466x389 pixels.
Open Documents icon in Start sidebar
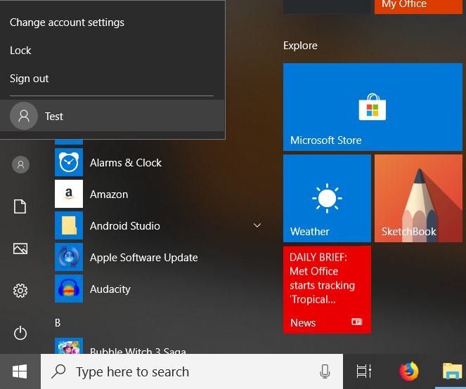click(x=20, y=206)
